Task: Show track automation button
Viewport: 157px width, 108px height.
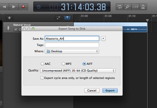Action: pyautogui.click(x=58, y=18)
